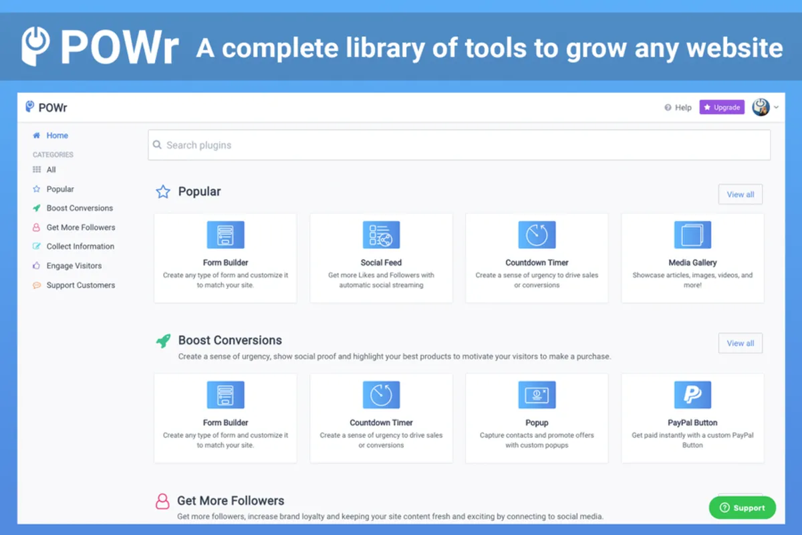Click the star icon beside Popular heading
This screenshot has width=802, height=535.
[x=163, y=192]
